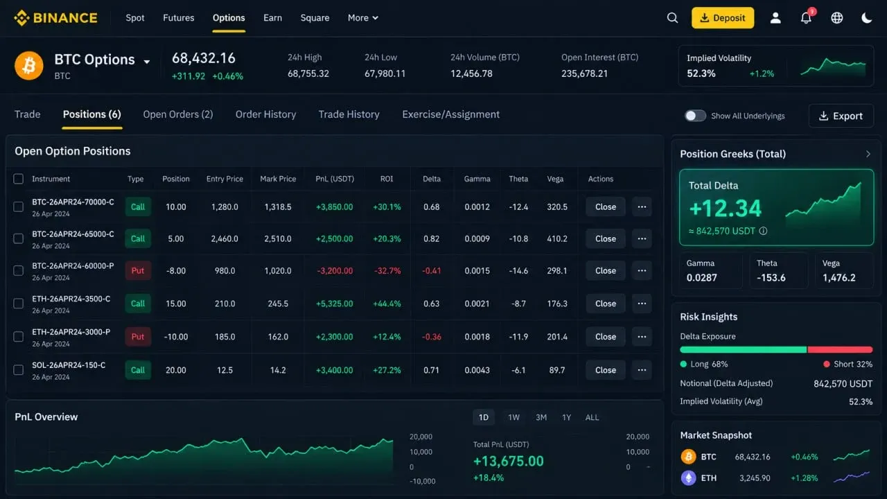
Task: Open the BTC Options underlying dropdown
Action: click(146, 62)
